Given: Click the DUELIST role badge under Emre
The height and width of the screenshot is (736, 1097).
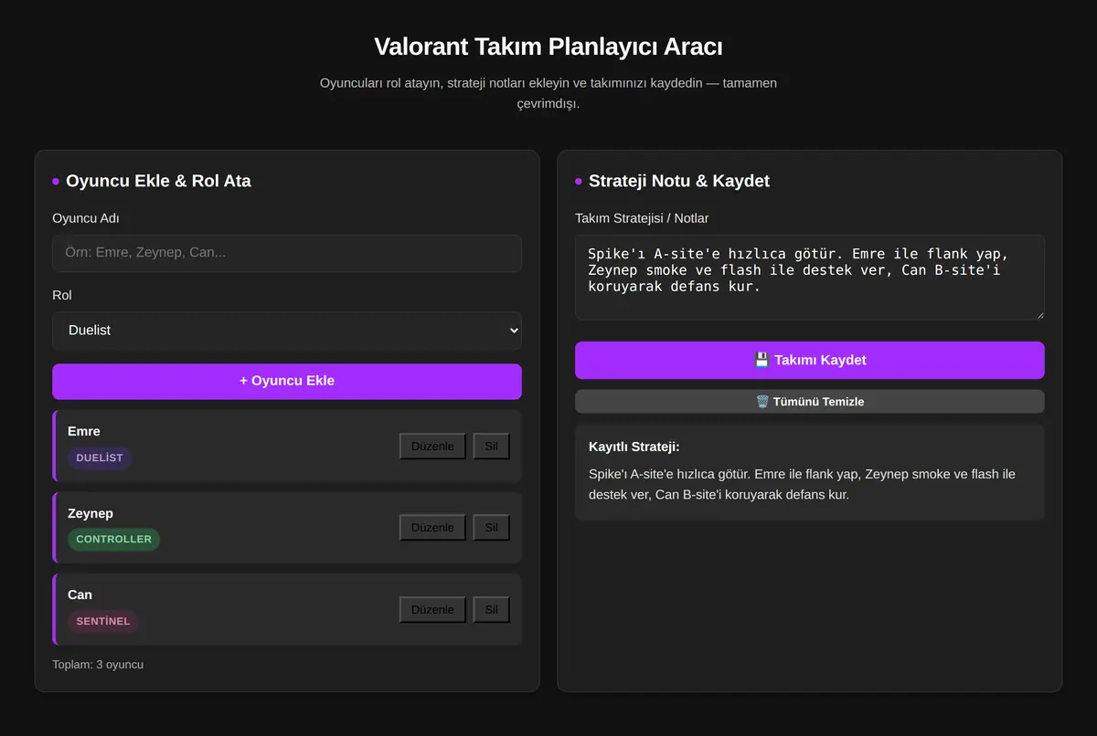Looking at the screenshot, I should click(x=100, y=457).
